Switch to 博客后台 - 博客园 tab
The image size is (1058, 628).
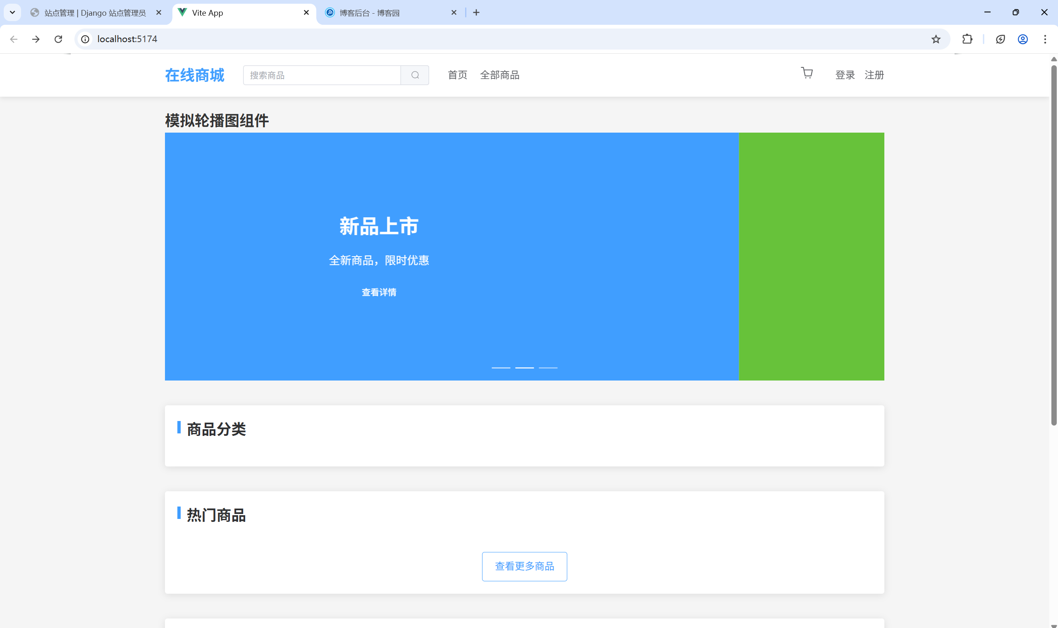point(369,13)
